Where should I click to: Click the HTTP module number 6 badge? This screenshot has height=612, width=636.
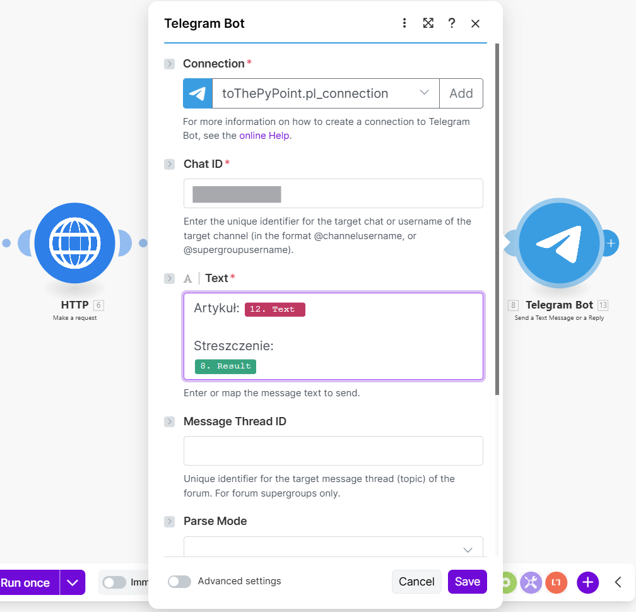point(98,305)
